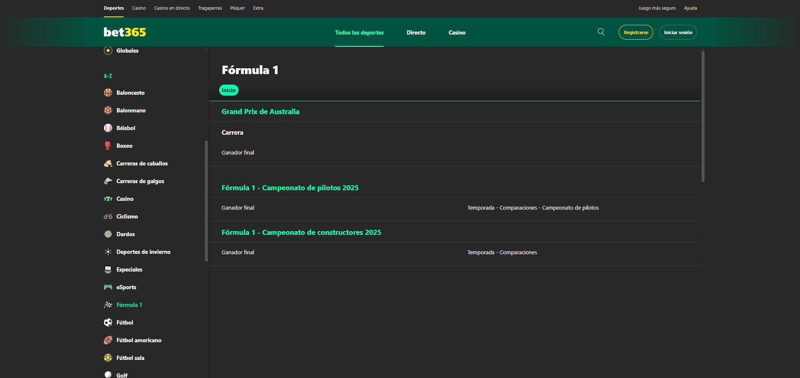Select Boxeo label in the sports list
This screenshot has width=800, height=378.
click(125, 146)
